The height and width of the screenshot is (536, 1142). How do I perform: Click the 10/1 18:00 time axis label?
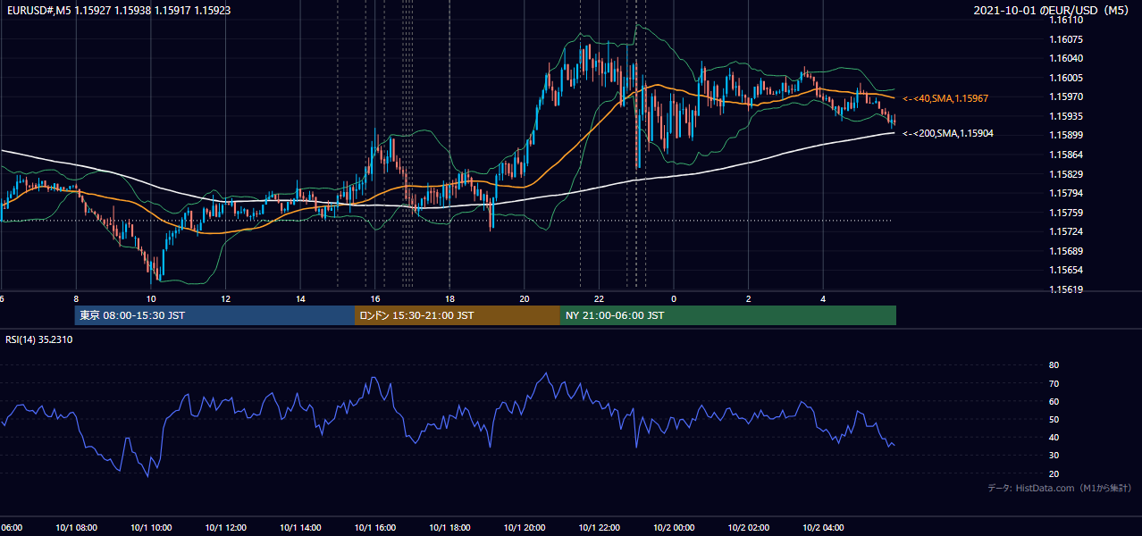point(449,527)
